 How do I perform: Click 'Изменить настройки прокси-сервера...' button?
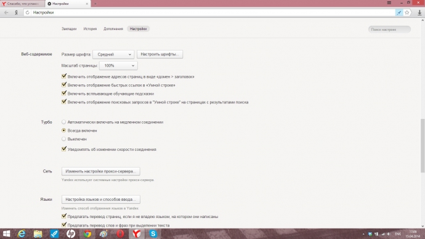101,171
